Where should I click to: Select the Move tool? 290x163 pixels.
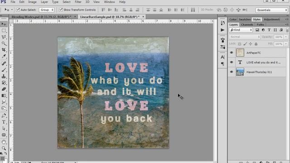click(x=4, y=24)
